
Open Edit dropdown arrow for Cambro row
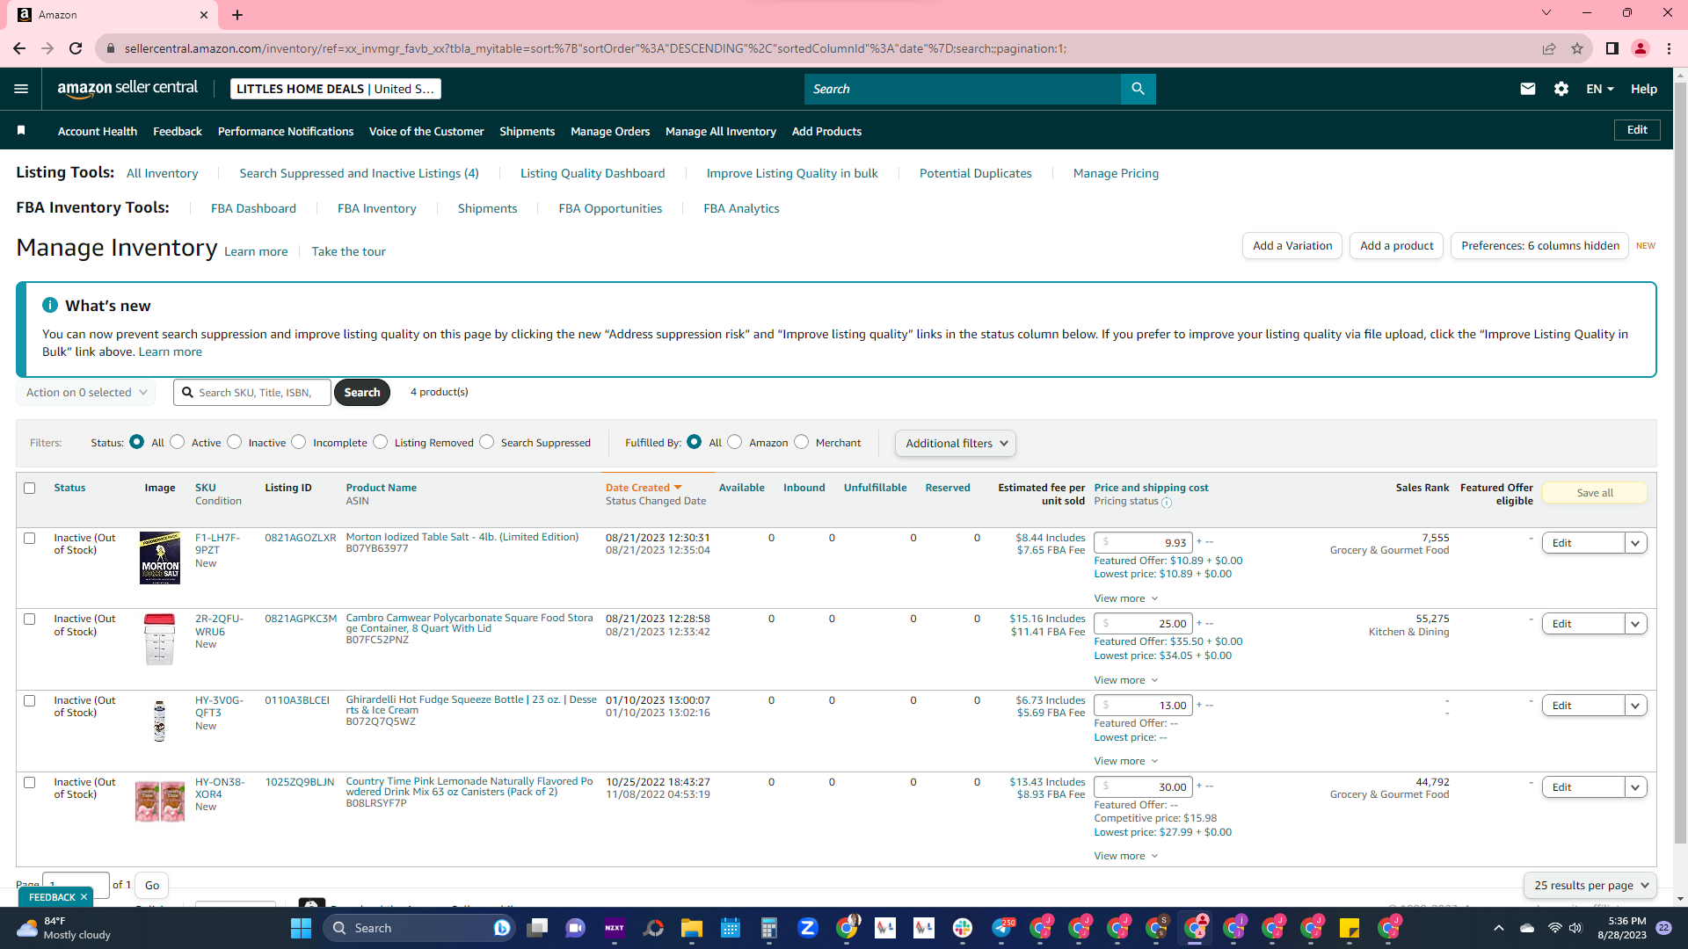[1635, 624]
